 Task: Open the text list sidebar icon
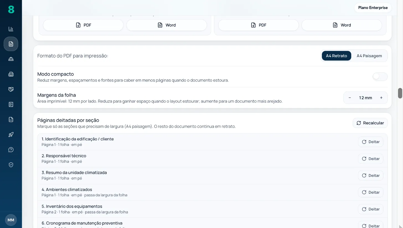11,104
